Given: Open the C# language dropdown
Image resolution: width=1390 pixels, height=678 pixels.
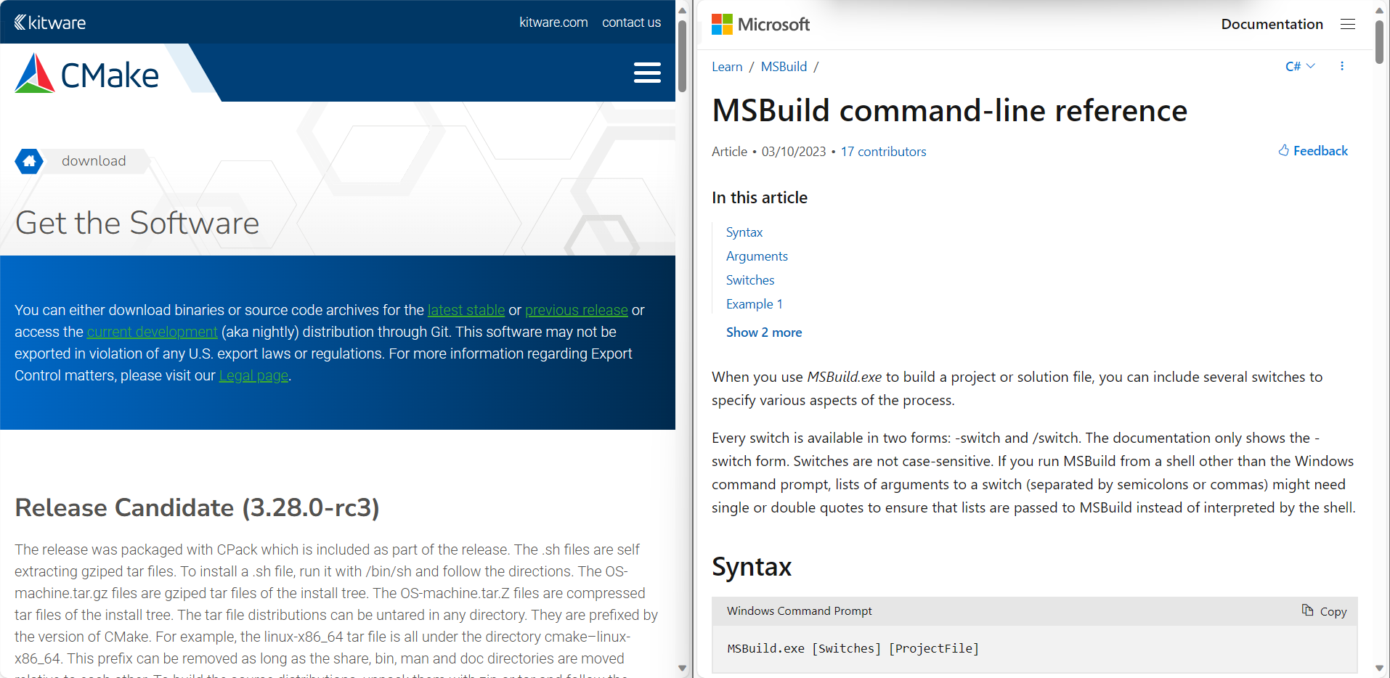Looking at the screenshot, I should coord(1300,66).
